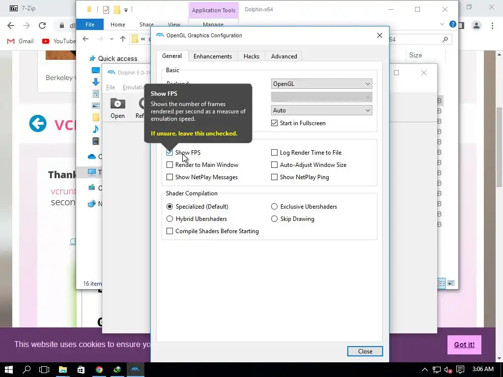503x377 pixels.
Task: Select OneDrive cloud icon in sidebar
Action: (x=92, y=157)
